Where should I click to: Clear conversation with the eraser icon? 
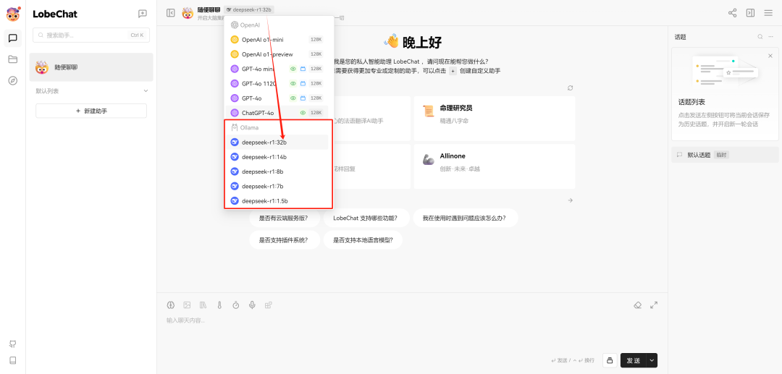pyautogui.click(x=637, y=305)
